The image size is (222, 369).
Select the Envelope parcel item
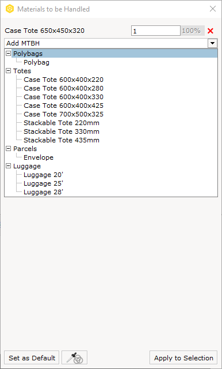39,157
